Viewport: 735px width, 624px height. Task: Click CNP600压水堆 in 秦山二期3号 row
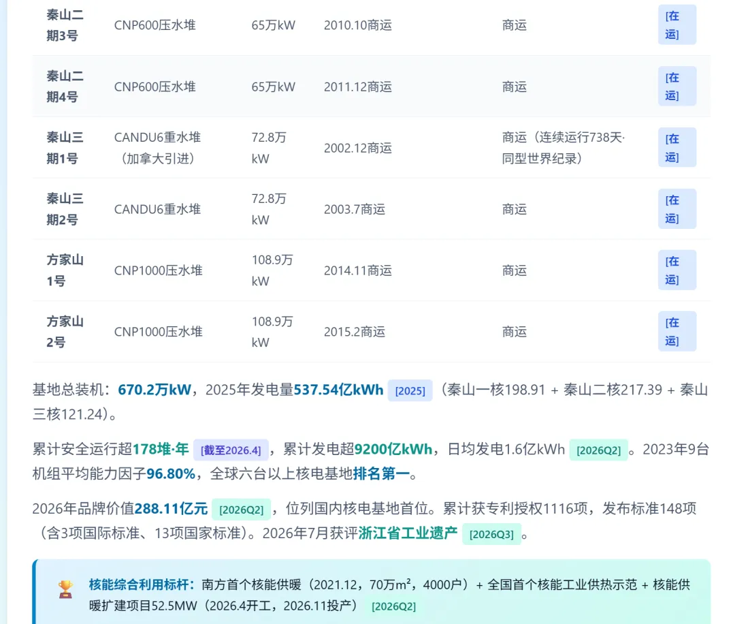154,25
